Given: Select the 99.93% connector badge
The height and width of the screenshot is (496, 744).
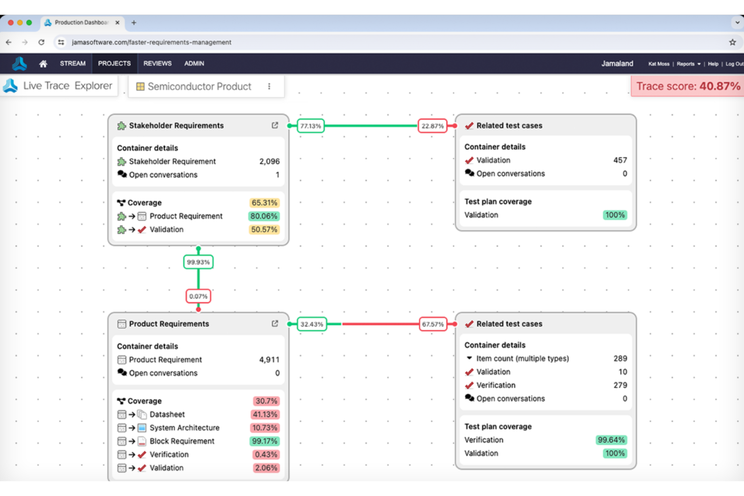Looking at the screenshot, I should [x=198, y=262].
